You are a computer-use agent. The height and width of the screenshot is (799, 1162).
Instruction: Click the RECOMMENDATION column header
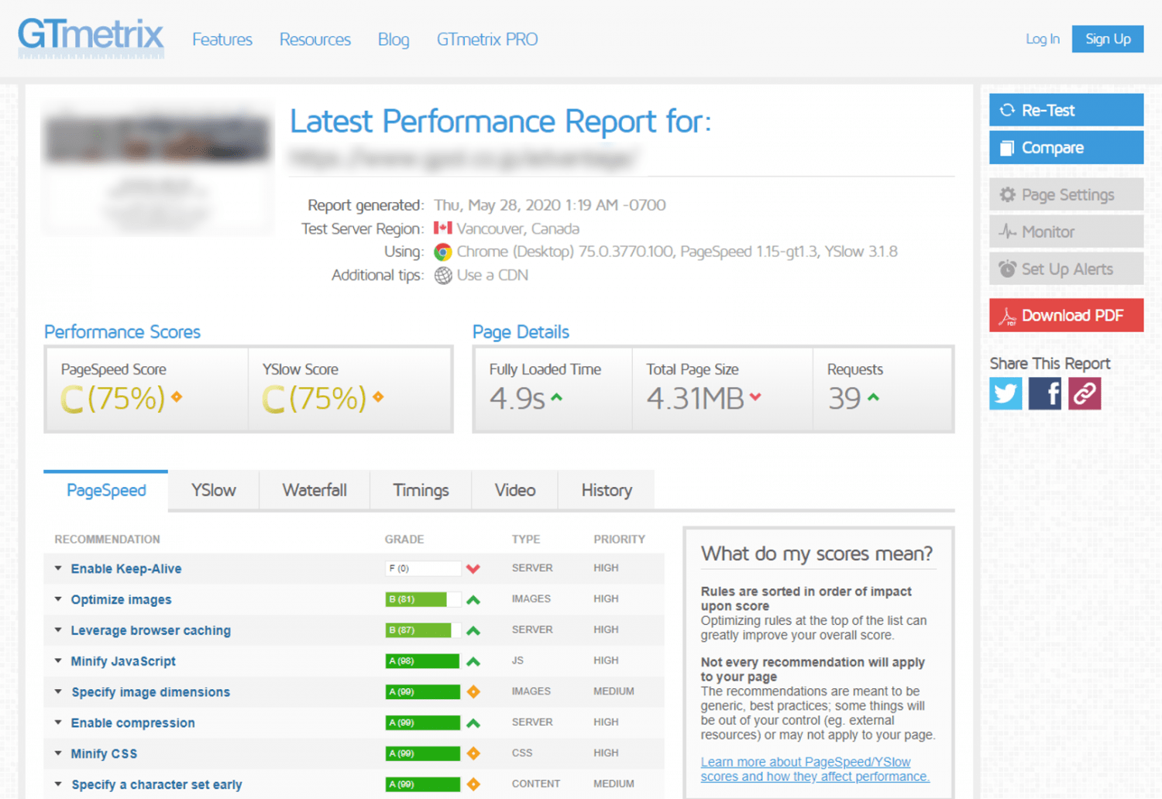[107, 539]
